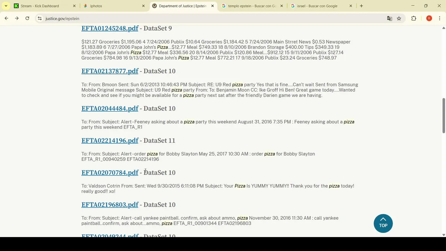The image size is (446, 251).
Task: Close the Jphotos tab
Action: tap(143, 6)
